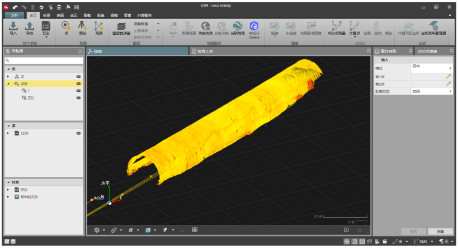Switch to the 检查工具 tab
The width and height of the screenshot is (458, 249).
coord(205,51)
